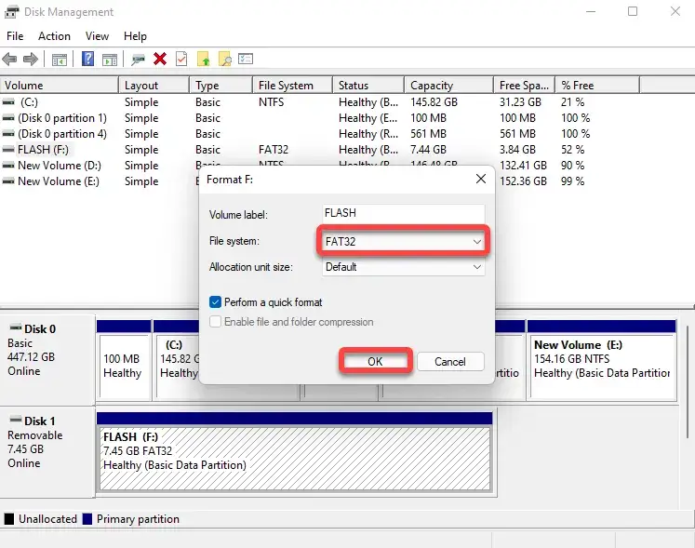Click the magnifier folder toolbar icon

[x=225, y=59]
